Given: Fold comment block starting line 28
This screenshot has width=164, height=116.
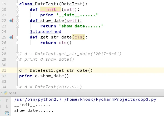Looking at the screenshot, I should [x=17, y=54].
